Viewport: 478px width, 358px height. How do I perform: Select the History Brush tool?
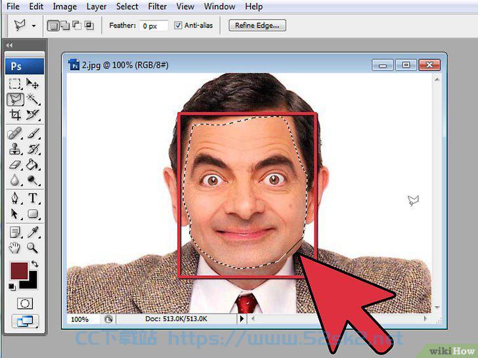(x=33, y=149)
